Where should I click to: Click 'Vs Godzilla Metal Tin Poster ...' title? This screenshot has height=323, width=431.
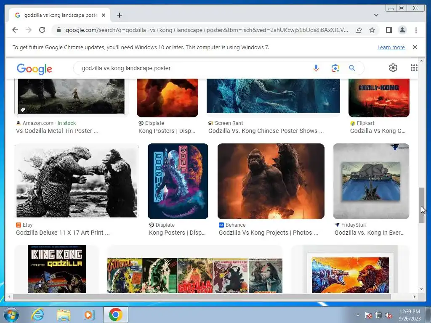[57, 131]
